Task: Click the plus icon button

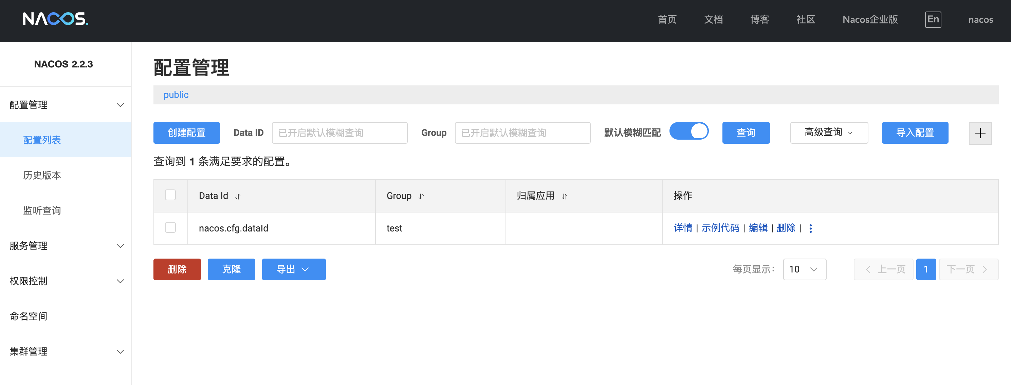Action: [980, 133]
